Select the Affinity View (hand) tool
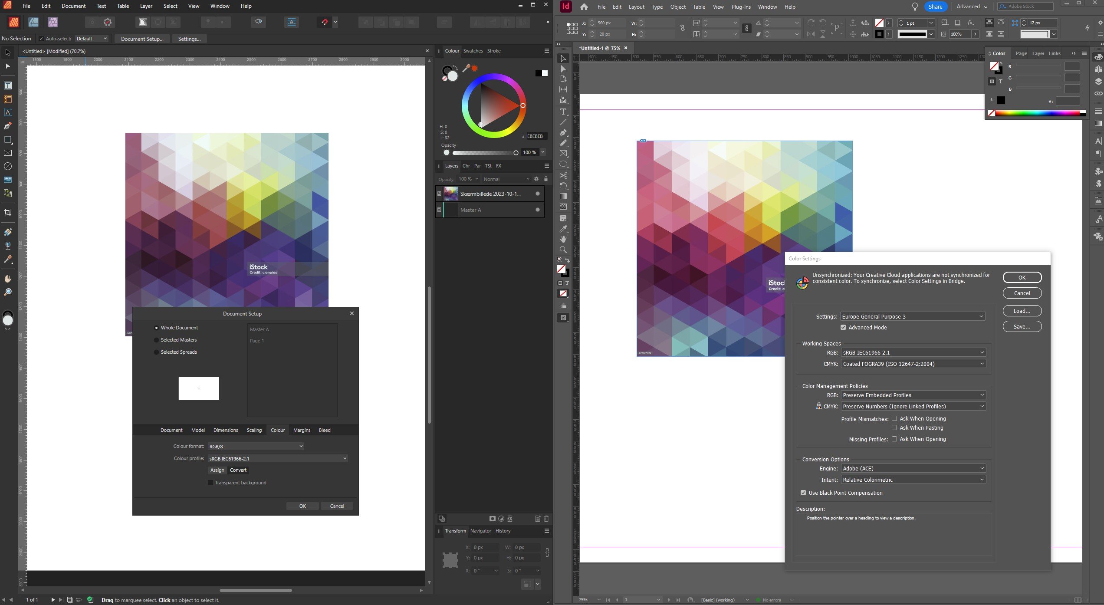Image resolution: width=1104 pixels, height=605 pixels. [8, 278]
